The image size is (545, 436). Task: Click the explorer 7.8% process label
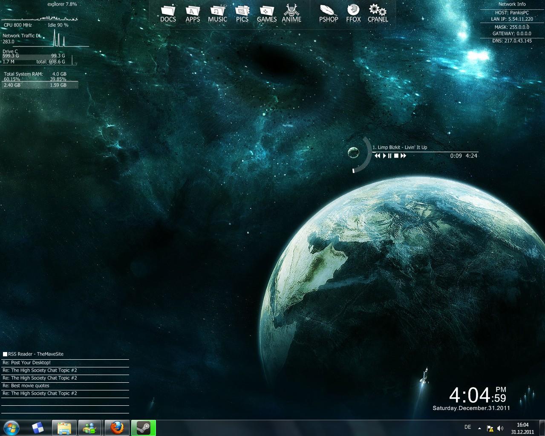pos(62,4)
